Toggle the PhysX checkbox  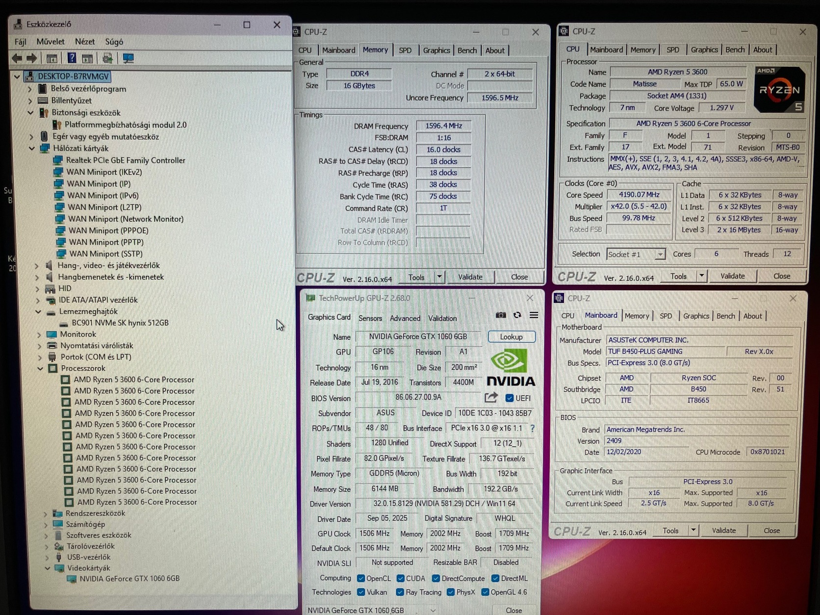click(451, 592)
